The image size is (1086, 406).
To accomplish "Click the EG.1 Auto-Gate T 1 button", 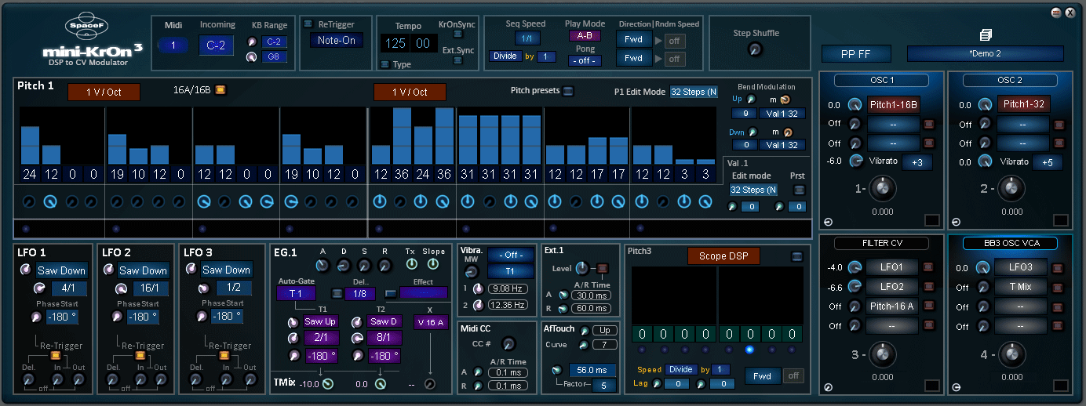I will 296,293.
